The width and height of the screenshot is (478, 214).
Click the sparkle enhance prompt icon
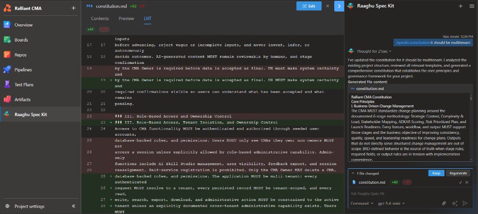(455, 203)
